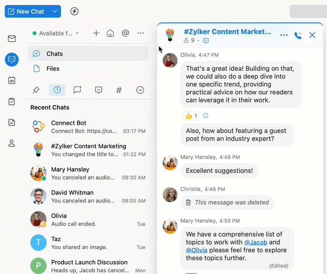Image resolution: width=327 pixels, height=274 pixels.
Task: Select the Files menu item
Action: [x=88, y=68]
